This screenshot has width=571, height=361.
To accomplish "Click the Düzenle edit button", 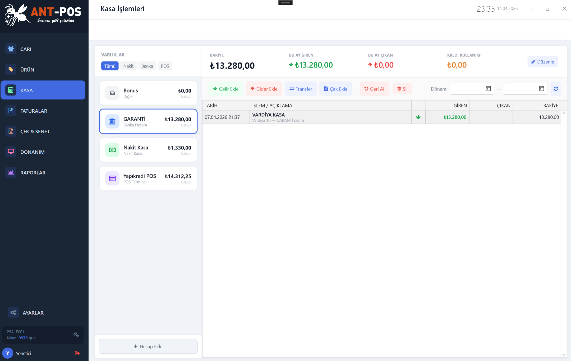I will [543, 62].
